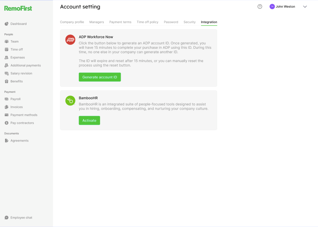Activate the BambooHR integration
Viewport: 318px width, 227px height.
(x=89, y=120)
